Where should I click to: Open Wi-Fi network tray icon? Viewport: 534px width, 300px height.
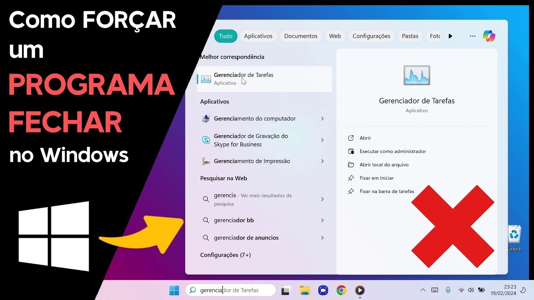point(461,290)
